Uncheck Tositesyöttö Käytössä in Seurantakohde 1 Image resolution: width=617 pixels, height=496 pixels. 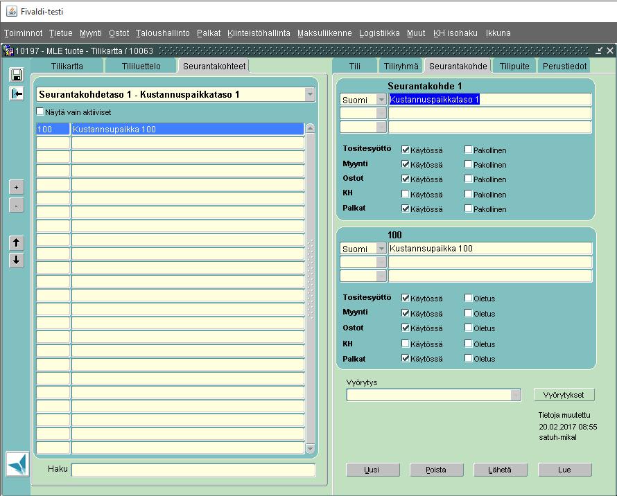[405, 150]
